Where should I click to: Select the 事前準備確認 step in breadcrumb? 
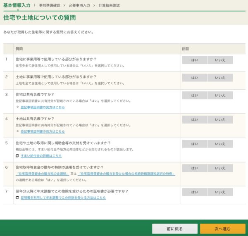(50, 5)
